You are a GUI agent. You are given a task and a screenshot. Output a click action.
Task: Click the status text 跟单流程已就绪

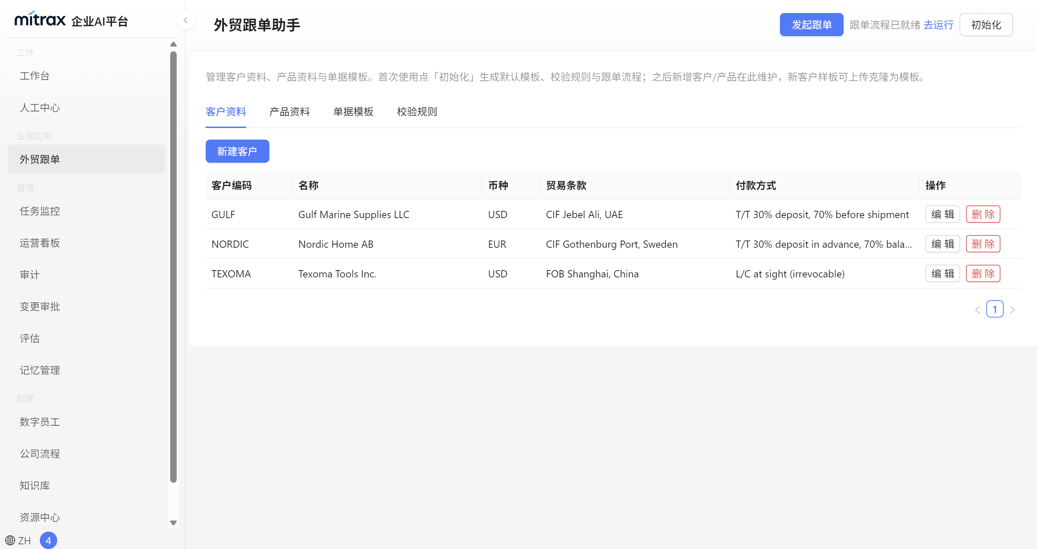[x=885, y=25]
